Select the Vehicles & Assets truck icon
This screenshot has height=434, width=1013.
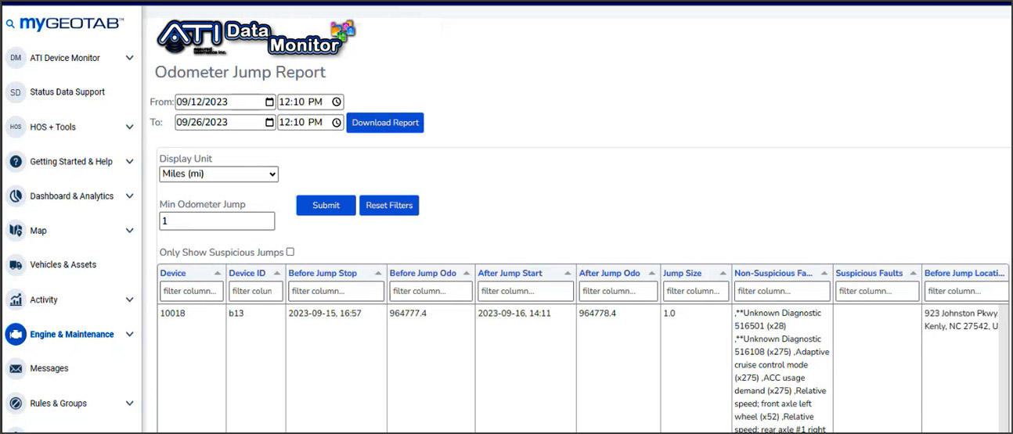(16, 265)
